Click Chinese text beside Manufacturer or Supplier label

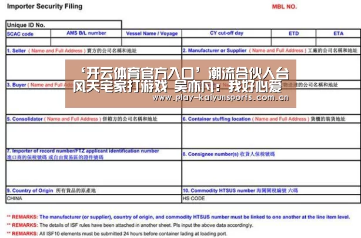pyautogui.click(x=332, y=51)
